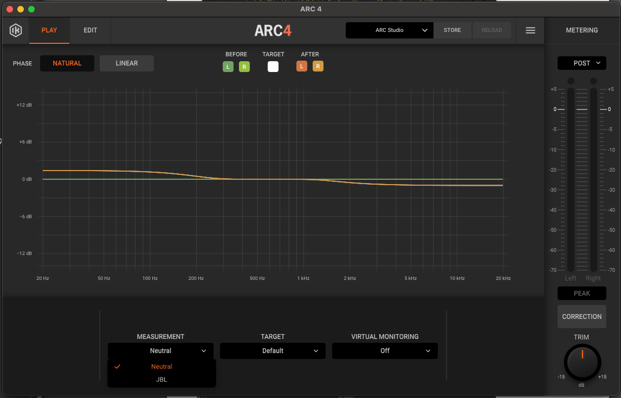Click the PHASE label text

(x=23, y=64)
